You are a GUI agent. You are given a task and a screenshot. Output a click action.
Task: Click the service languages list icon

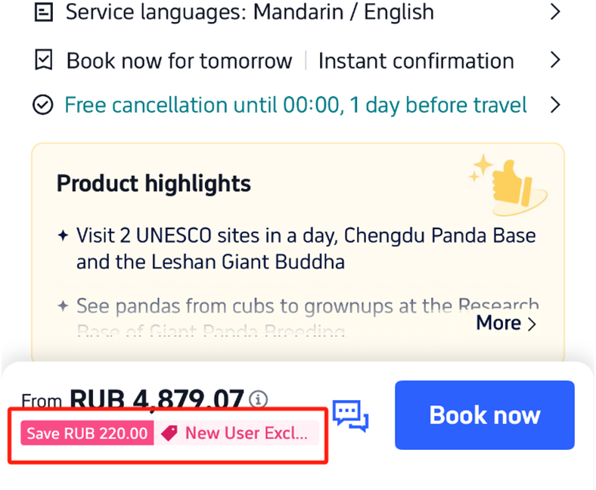point(44,12)
